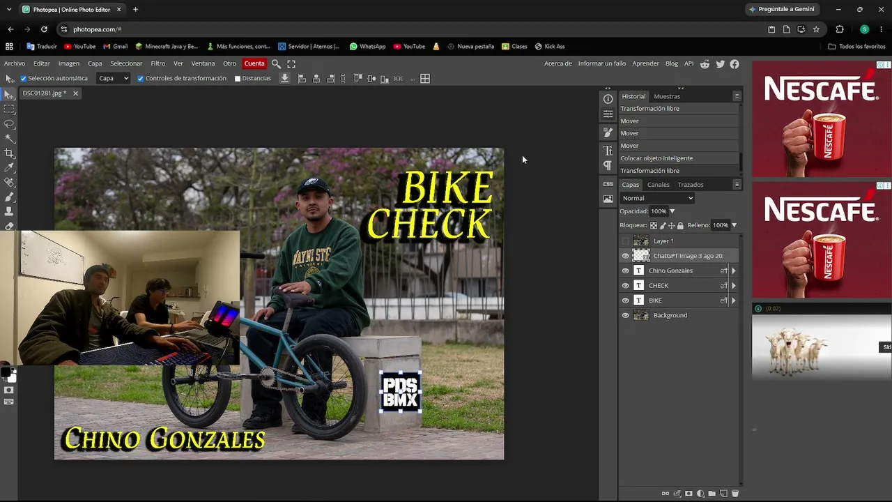Select the Eyedropper tool
Screen dimensions: 892x502
pyautogui.click(x=9, y=168)
